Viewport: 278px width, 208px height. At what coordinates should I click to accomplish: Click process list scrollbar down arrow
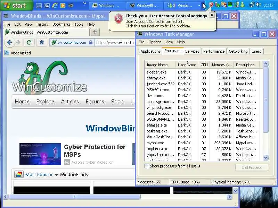click(x=265, y=157)
